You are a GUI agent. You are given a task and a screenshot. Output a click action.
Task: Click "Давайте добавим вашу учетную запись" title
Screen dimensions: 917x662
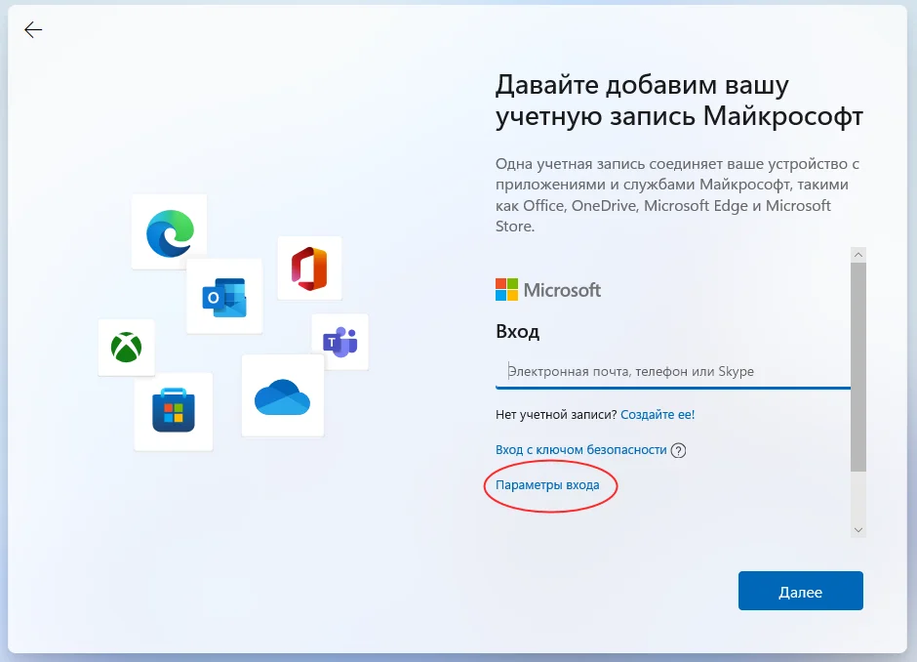click(679, 101)
